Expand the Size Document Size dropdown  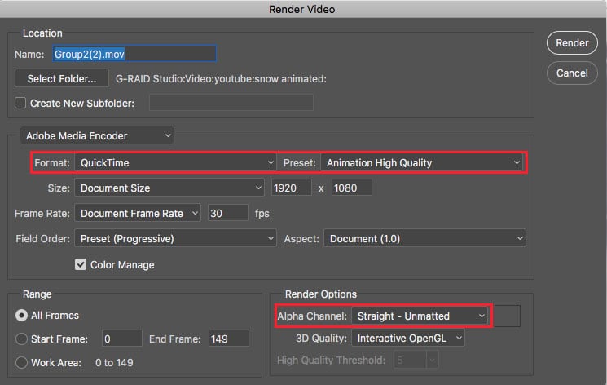point(169,188)
